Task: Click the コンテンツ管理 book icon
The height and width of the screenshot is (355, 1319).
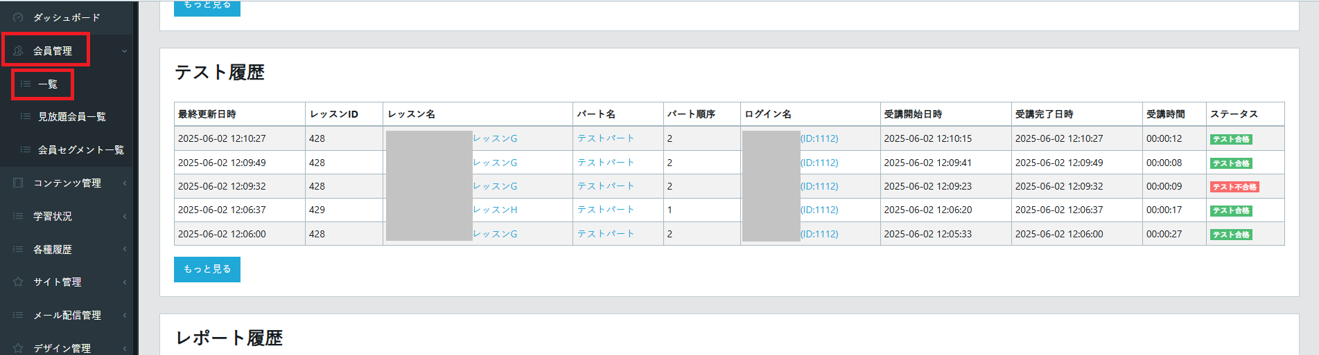Action: 18,183
